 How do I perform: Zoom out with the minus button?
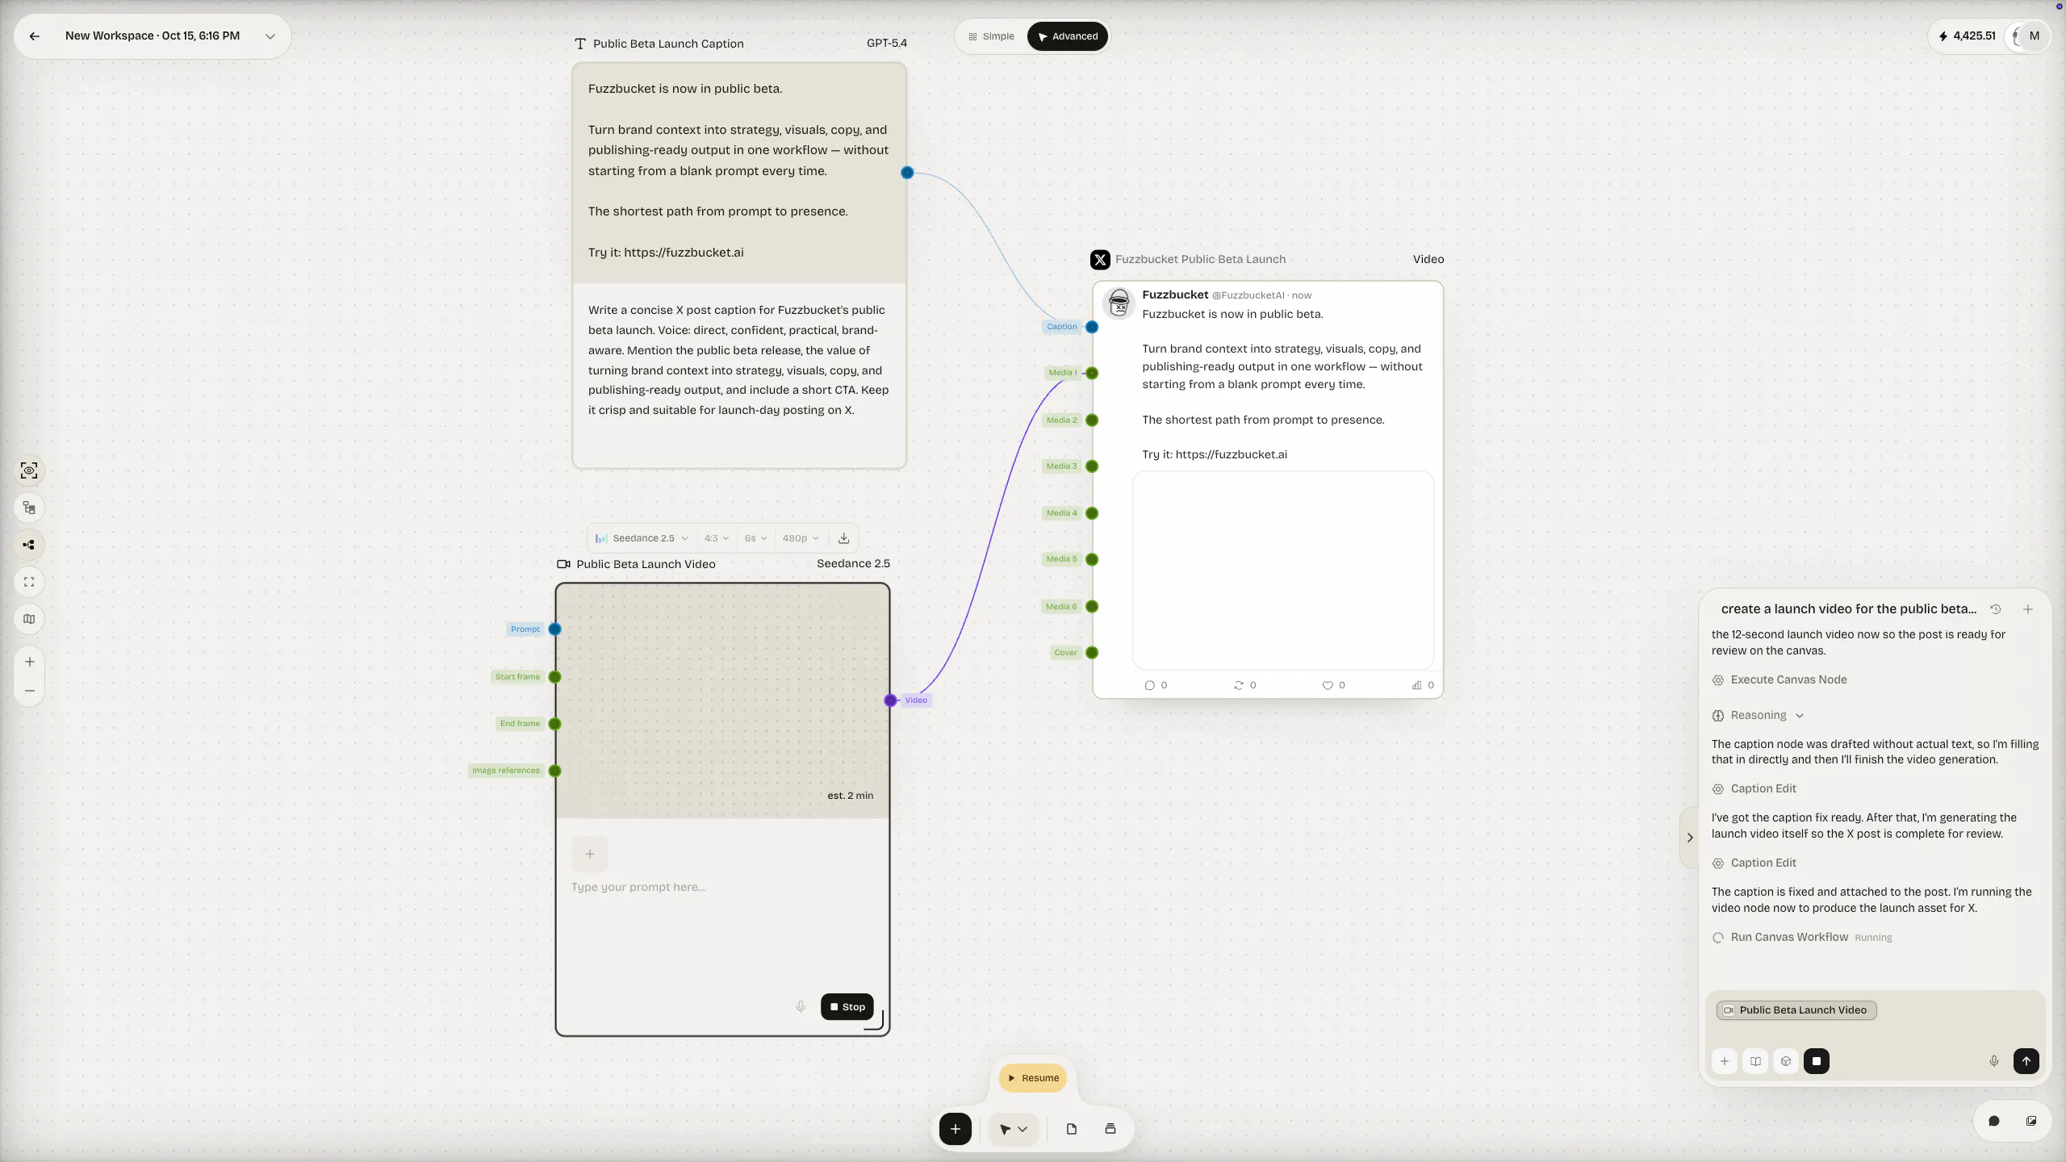(29, 691)
